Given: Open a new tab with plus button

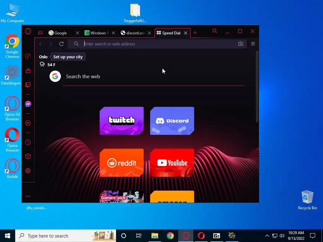Looking at the screenshot, I should click(x=195, y=33).
